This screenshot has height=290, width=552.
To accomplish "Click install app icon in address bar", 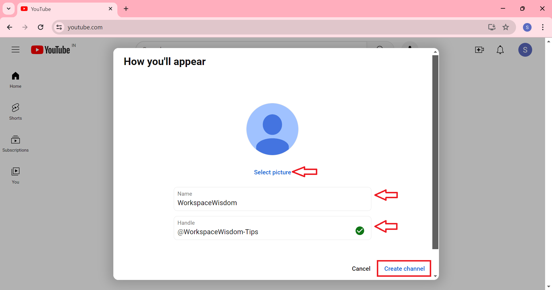I will coord(492,27).
